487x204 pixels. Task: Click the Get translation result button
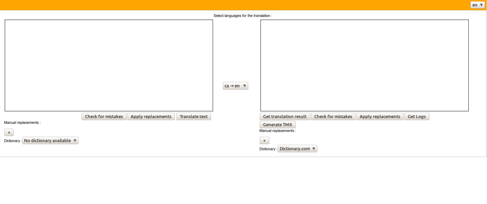pyautogui.click(x=285, y=116)
